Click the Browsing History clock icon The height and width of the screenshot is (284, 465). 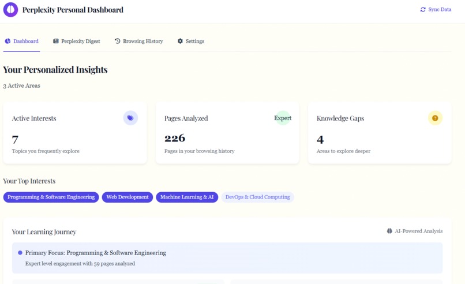118,41
